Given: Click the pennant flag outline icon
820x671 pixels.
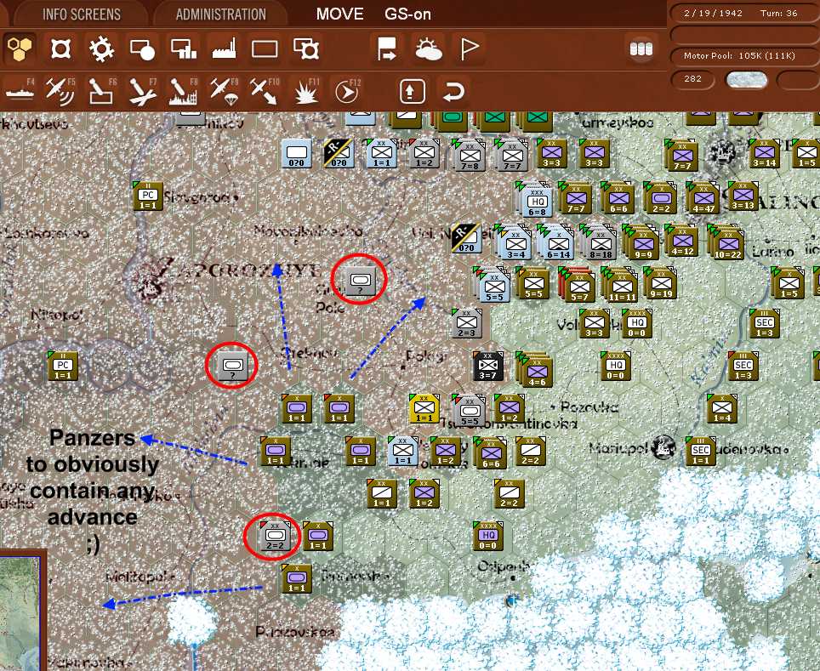Looking at the screenshot, I should 469,49.
